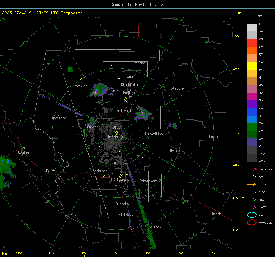The height and width of the screenshot is (257, 275).
Task: Click the orange 111V arrow icon
Action: [x=252, y=184]
